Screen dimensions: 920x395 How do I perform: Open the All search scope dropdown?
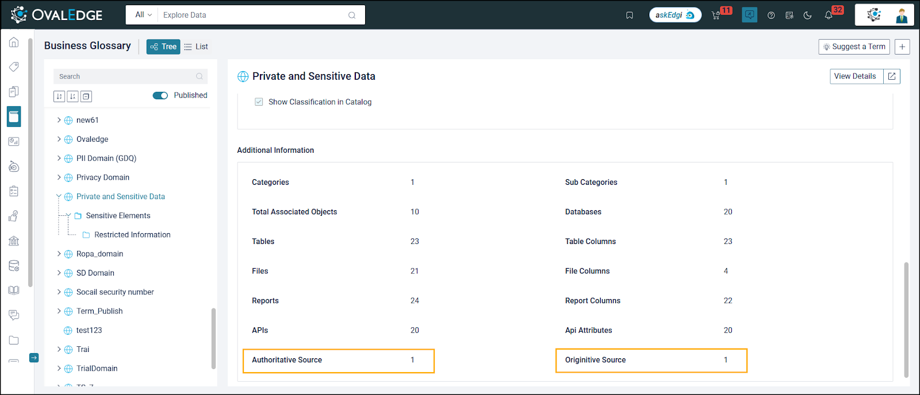[x=143, y=15]
